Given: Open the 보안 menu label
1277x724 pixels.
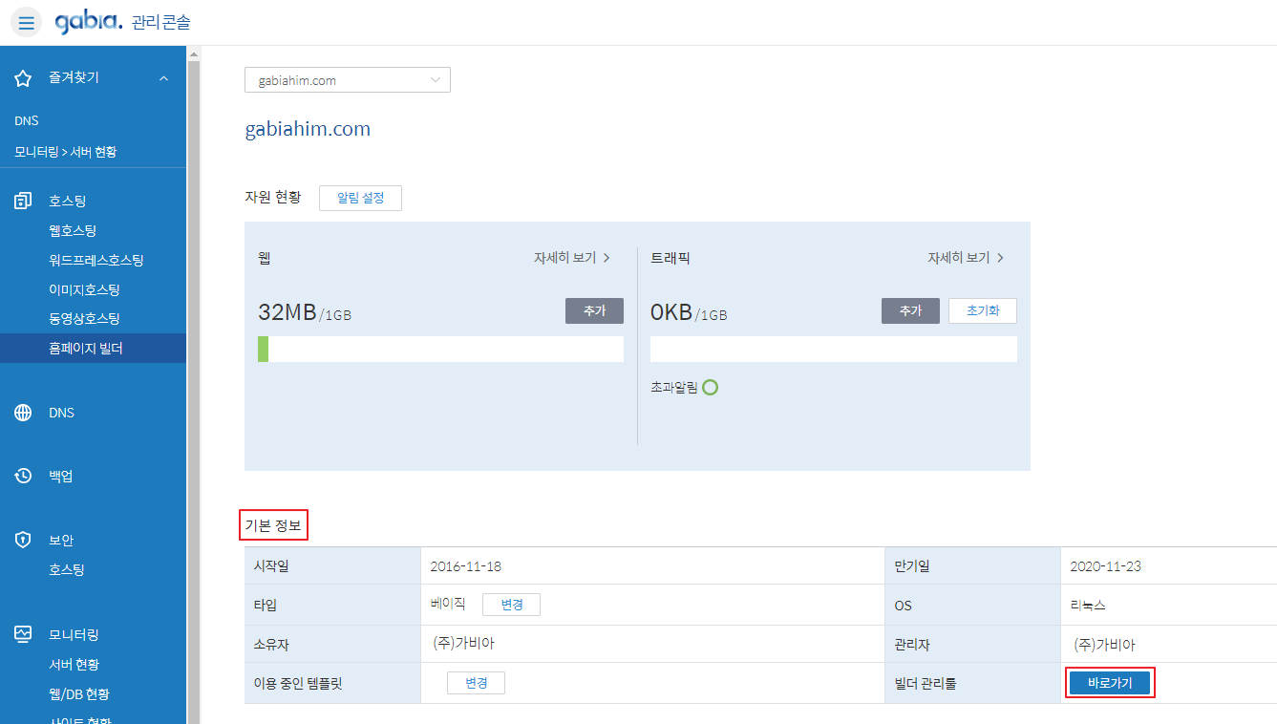Looking at the screenshot, I should coord(60,540).
